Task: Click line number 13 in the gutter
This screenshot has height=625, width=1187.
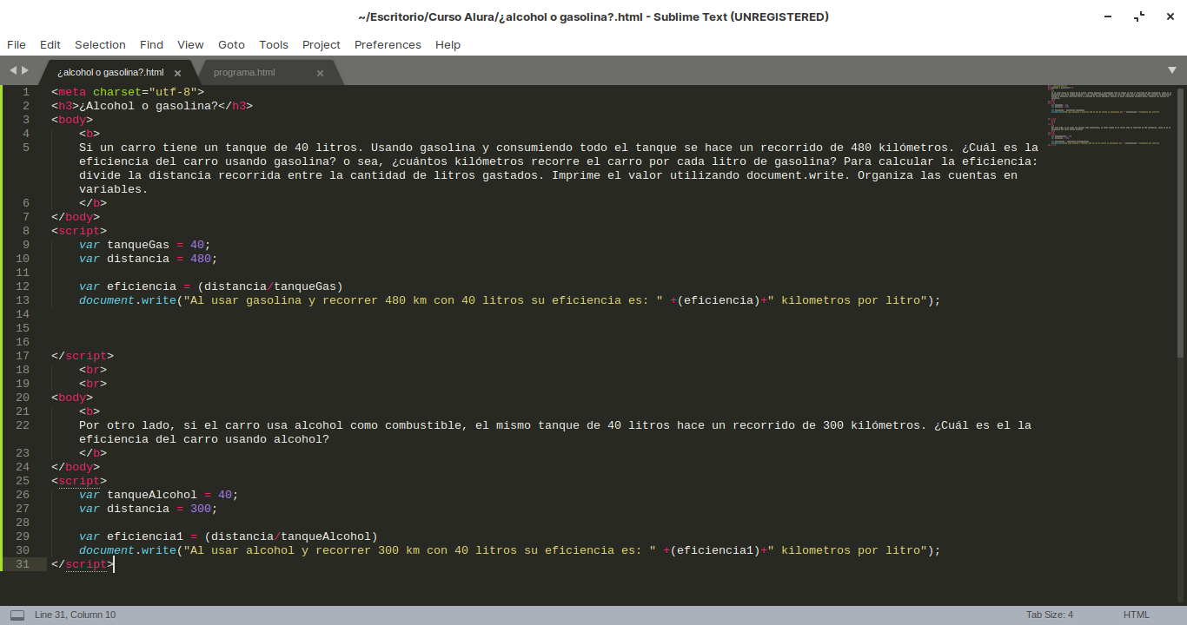Action: [23, 300]
